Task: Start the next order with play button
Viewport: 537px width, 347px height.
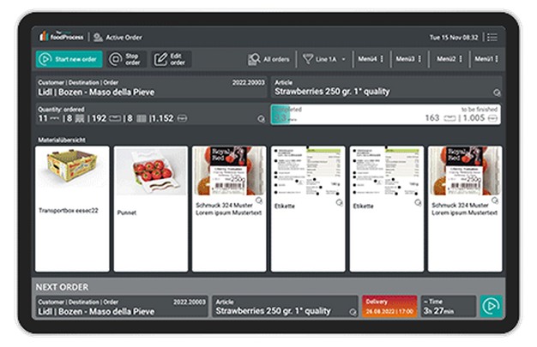Action: pyautogui.click(x=490, y=306)
